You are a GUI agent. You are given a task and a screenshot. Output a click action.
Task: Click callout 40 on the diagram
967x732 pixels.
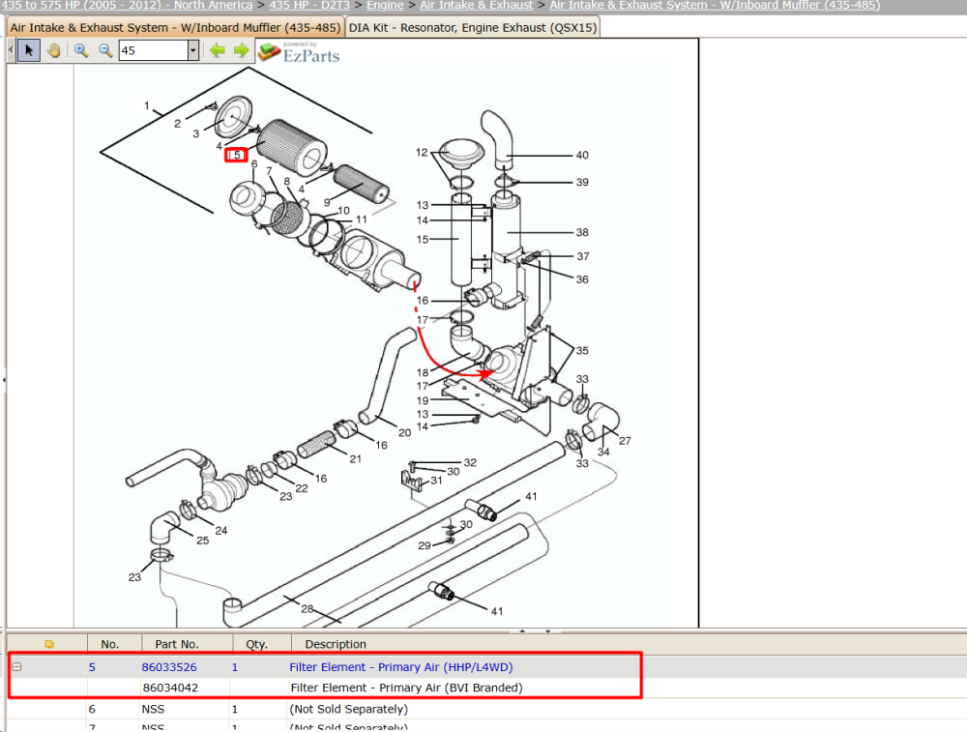pyautogui.click(x=582, y=155)
